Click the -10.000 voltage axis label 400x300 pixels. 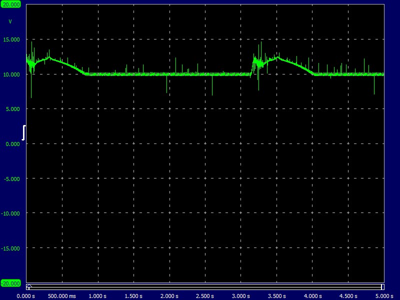(10, 213)
